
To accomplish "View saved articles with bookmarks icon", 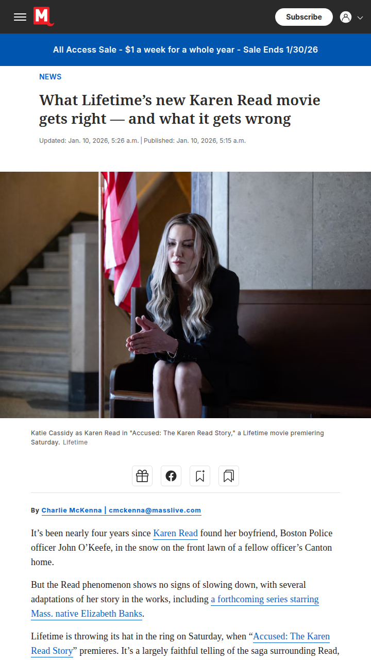I will 229,476.
